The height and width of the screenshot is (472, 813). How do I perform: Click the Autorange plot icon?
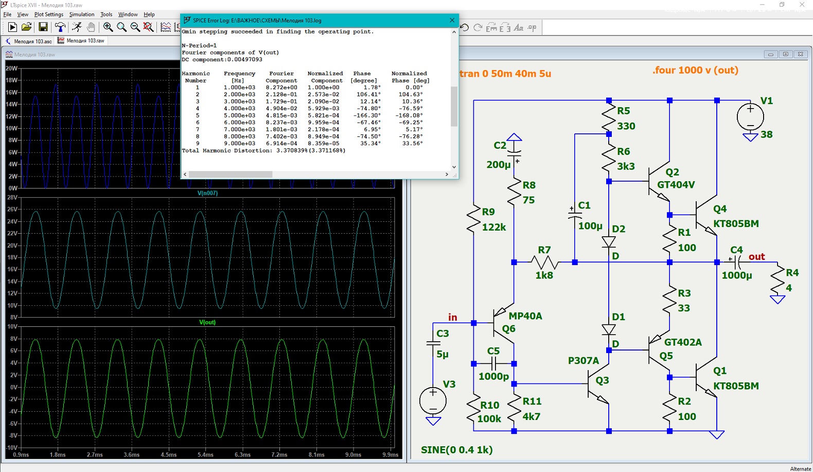click(166, 27)
